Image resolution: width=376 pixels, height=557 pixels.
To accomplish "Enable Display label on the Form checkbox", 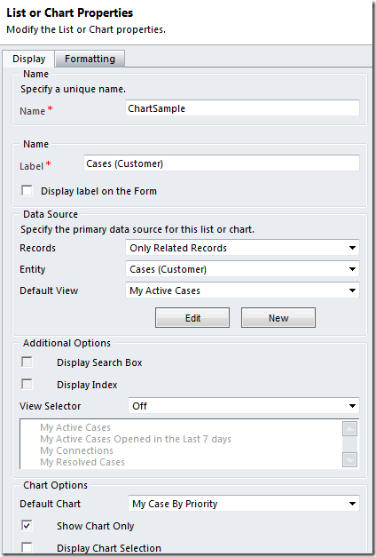I will 27,190.
